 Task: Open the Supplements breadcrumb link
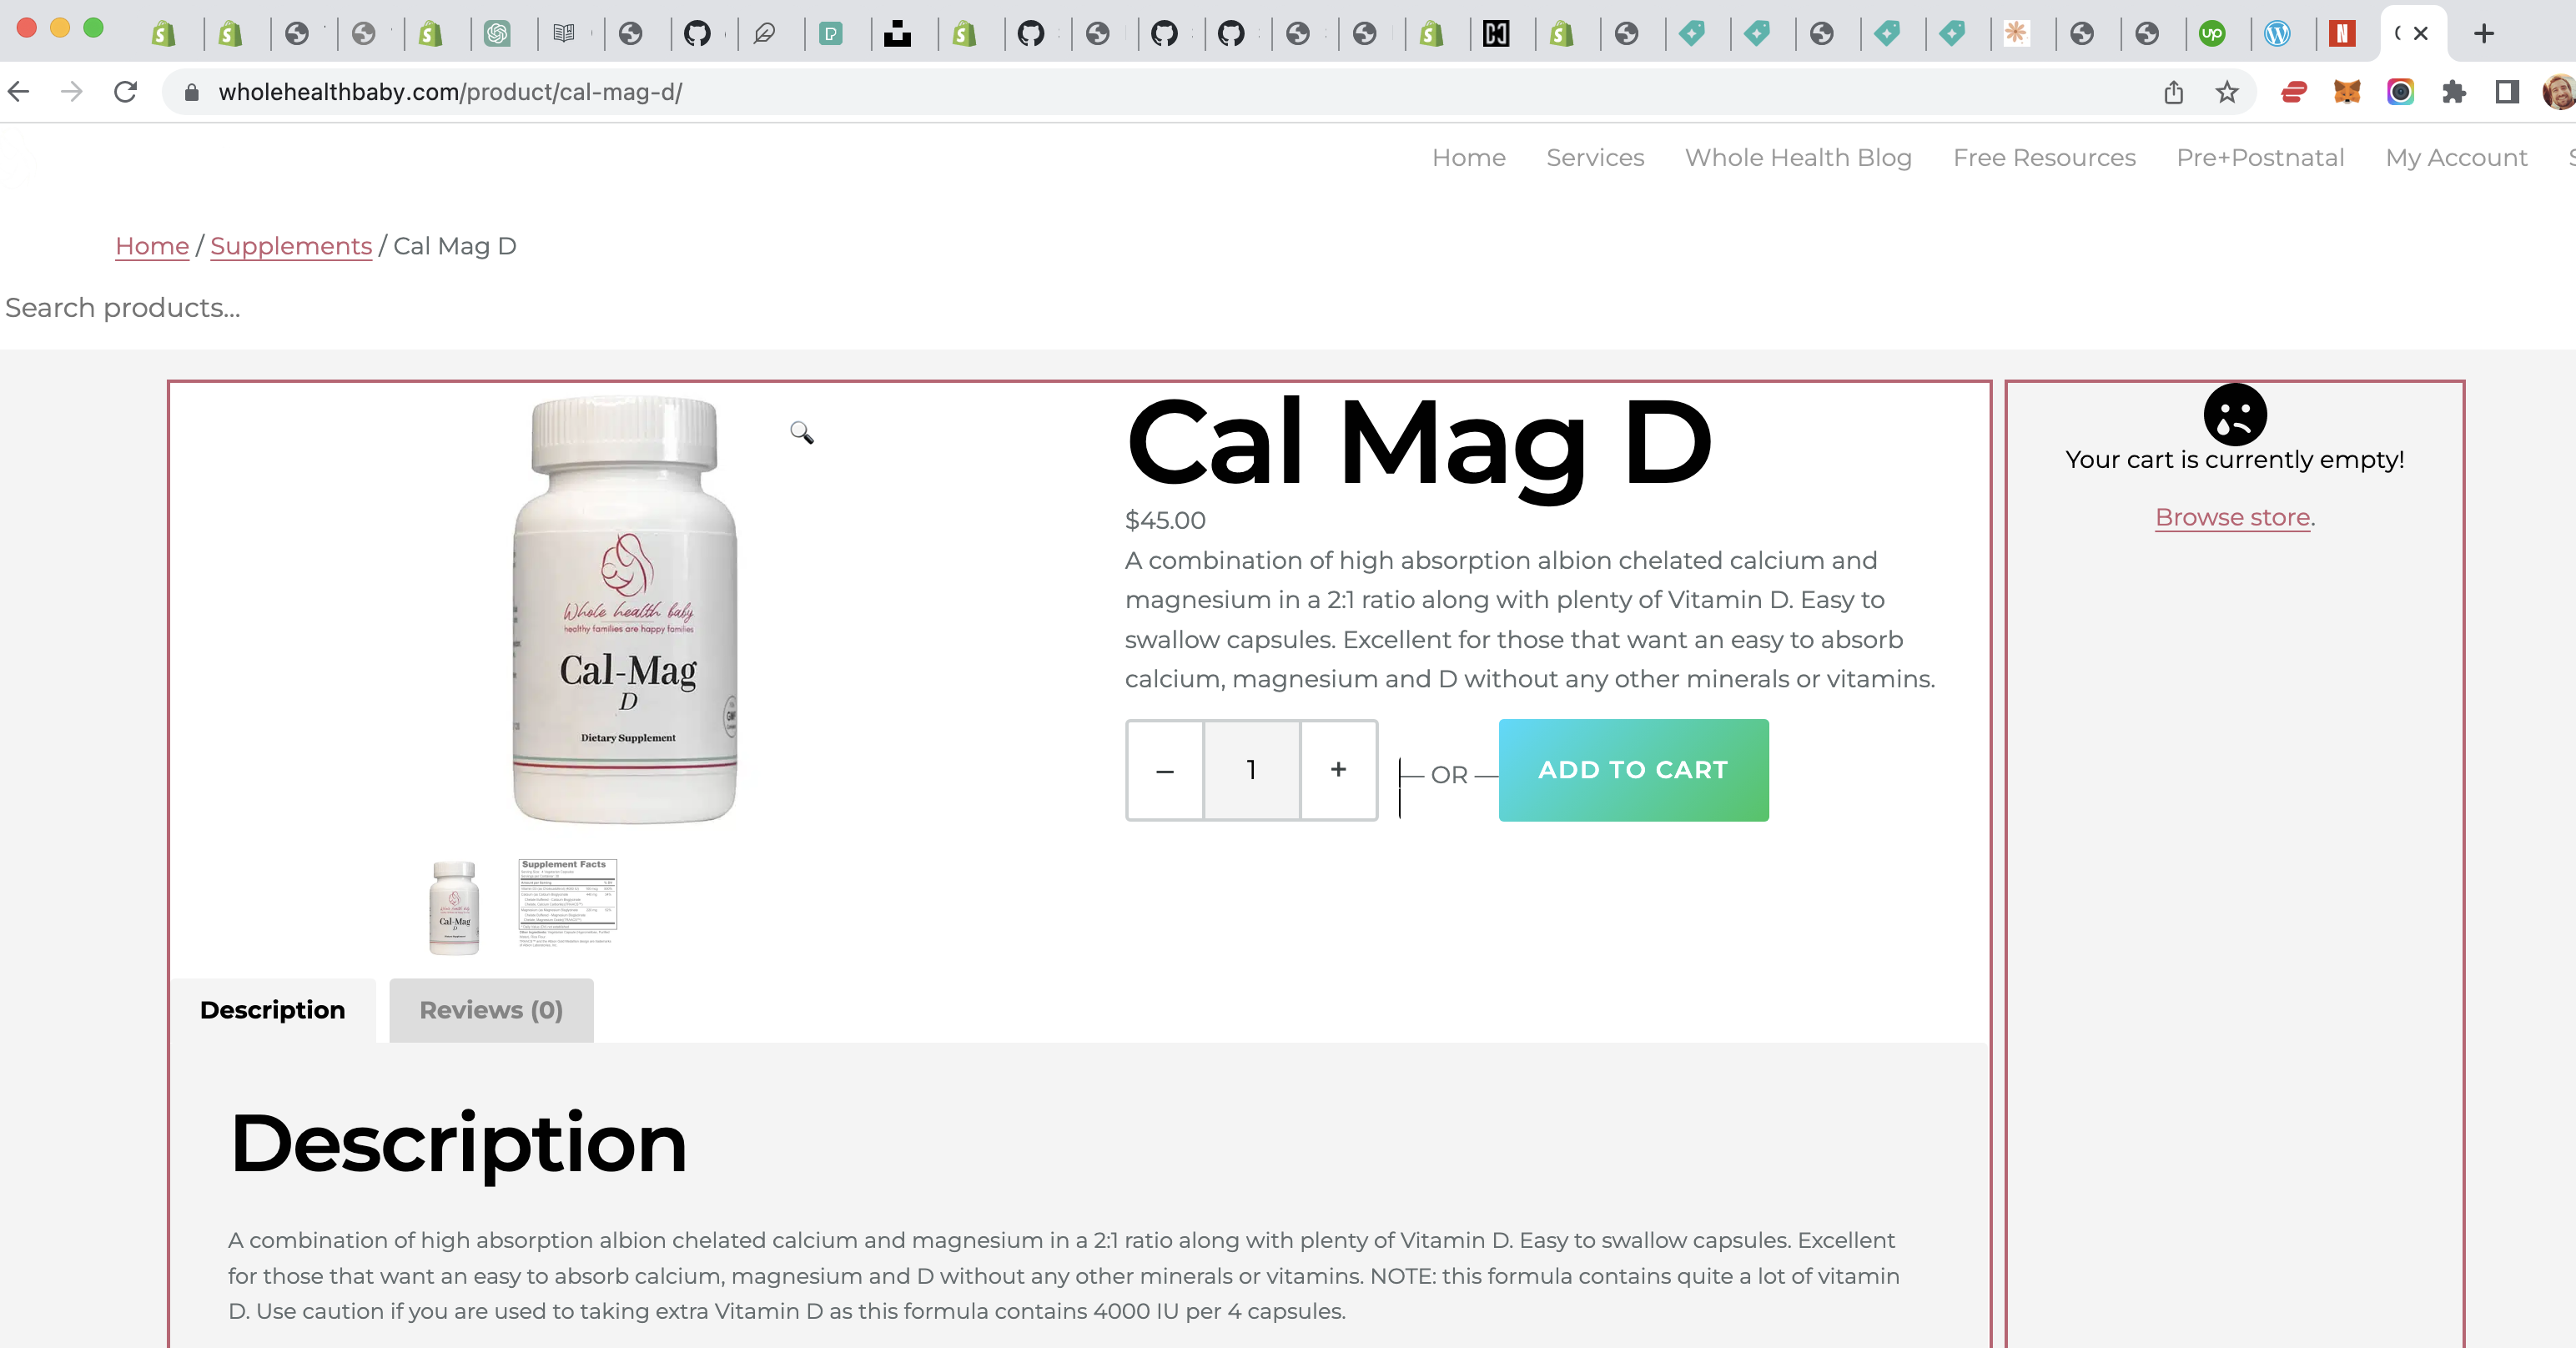291,246
